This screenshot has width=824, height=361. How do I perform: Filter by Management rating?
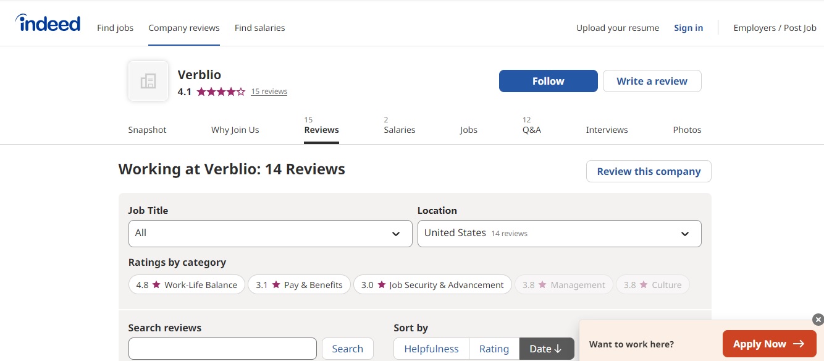pyautogui.click(x=563, y=285)
